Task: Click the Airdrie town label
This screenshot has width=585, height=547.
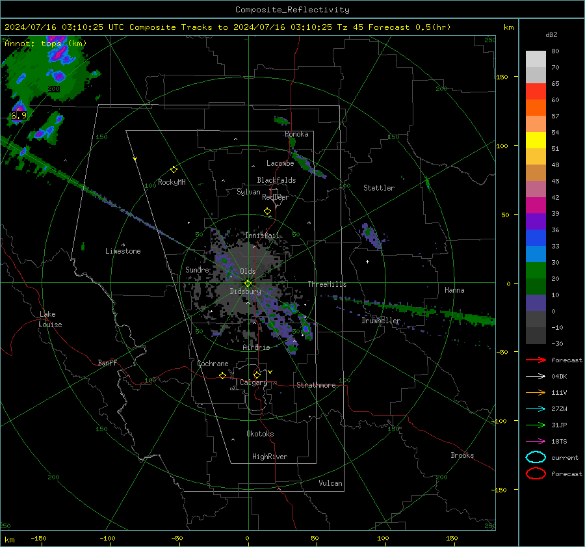Action: (256, 347)
